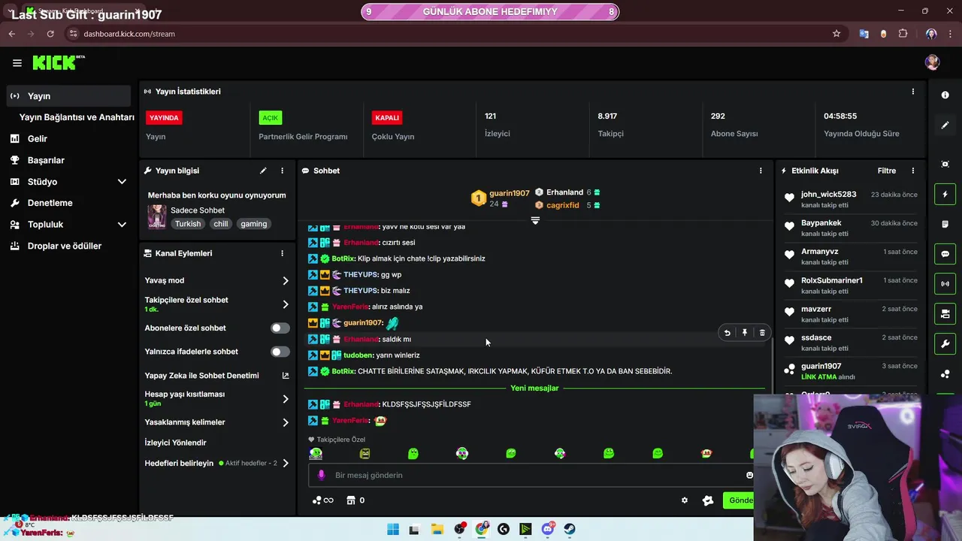Click İzleyici Yönlendir
This screenshot has width=962, height=541.
pos(175,443)
